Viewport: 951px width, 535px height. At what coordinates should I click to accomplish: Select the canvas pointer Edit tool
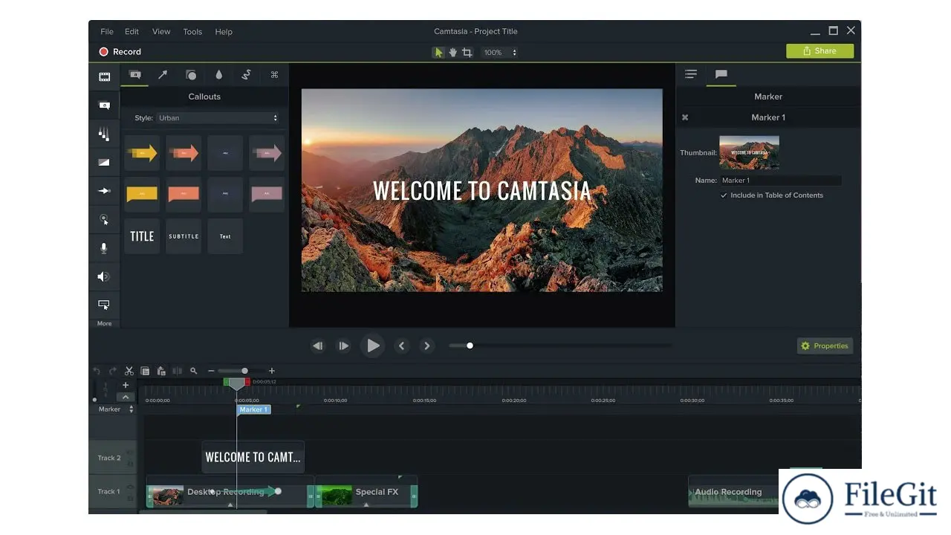tap(438, 52)
